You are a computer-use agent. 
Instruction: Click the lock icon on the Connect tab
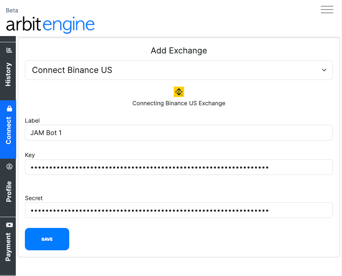(x=8, y=108)
